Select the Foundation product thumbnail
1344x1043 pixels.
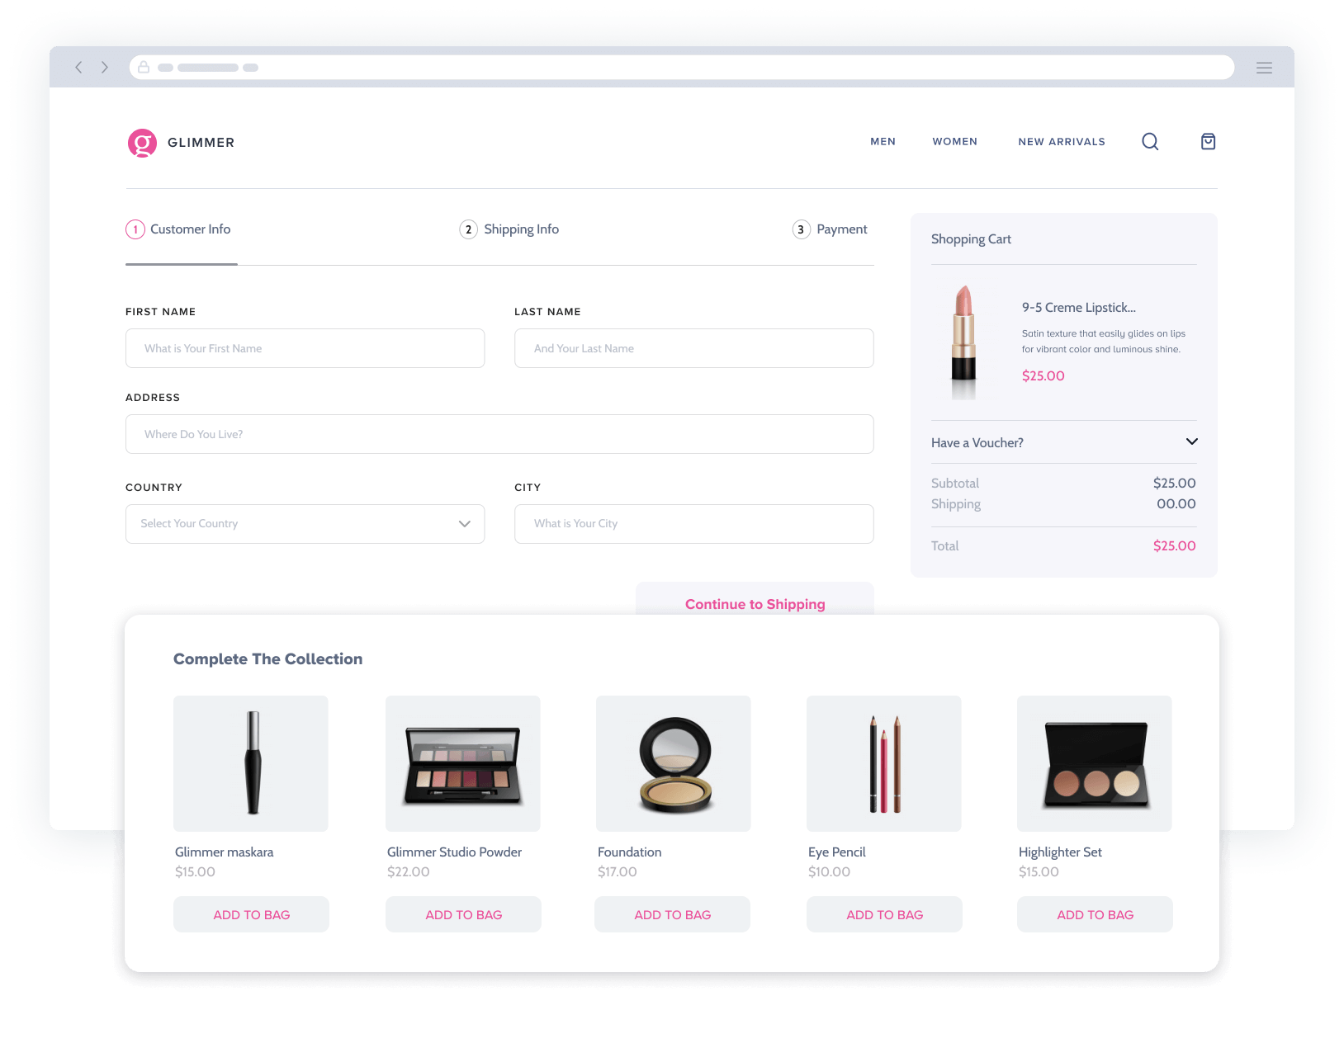[x=673, y=763]
